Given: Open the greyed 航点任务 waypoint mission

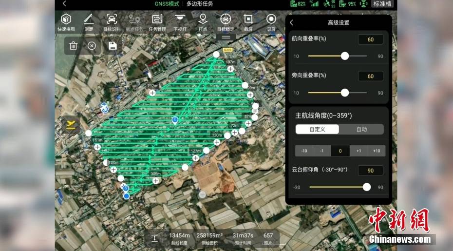Looking at the screenshot, I should coord(134,22).
